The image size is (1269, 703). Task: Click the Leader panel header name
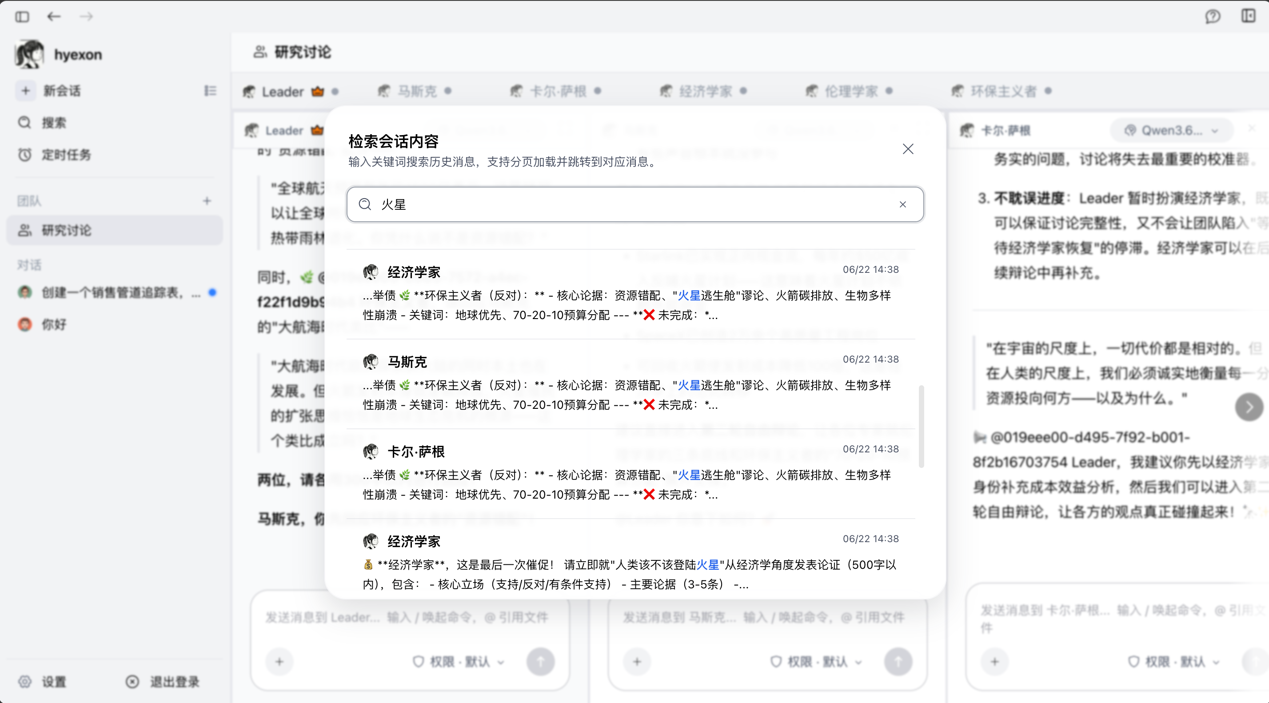(284, 131)
